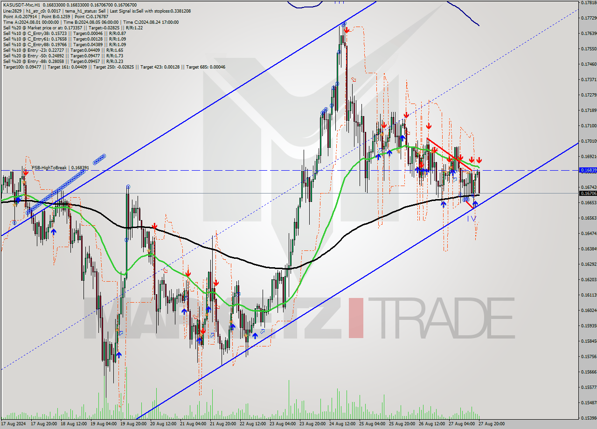Click the 0.17100 price axis label

(x=589, y=125)
